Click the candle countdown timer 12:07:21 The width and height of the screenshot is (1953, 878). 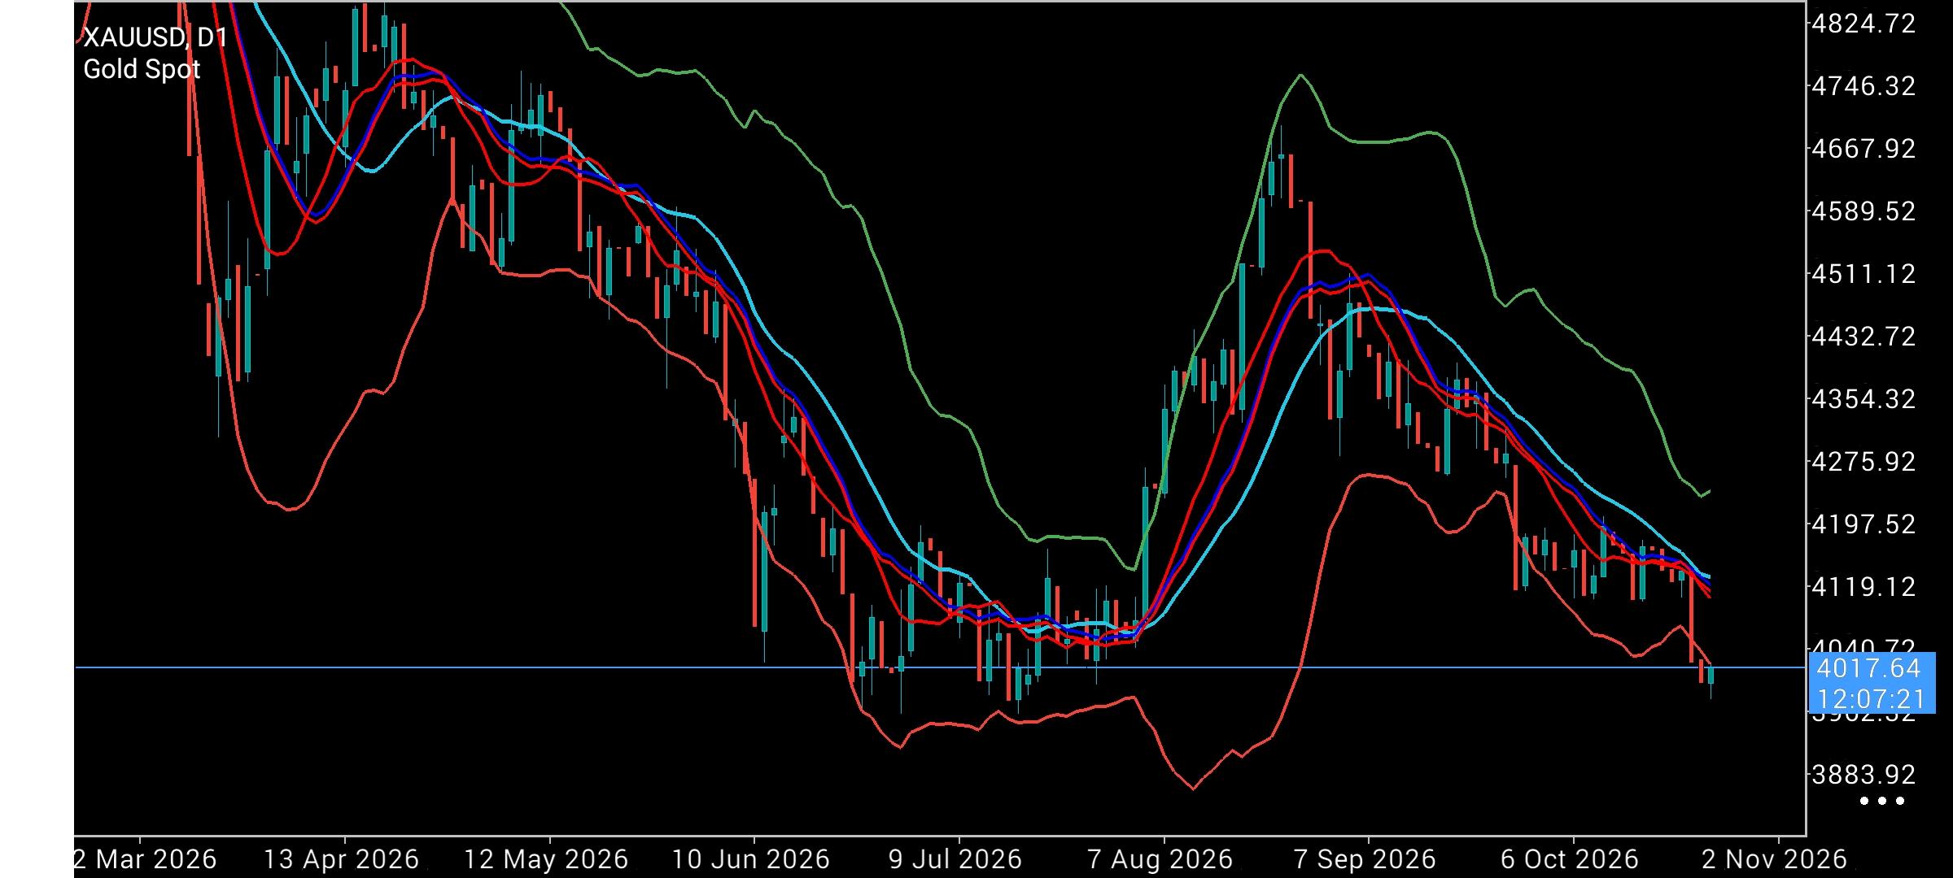pos(1872,699)
